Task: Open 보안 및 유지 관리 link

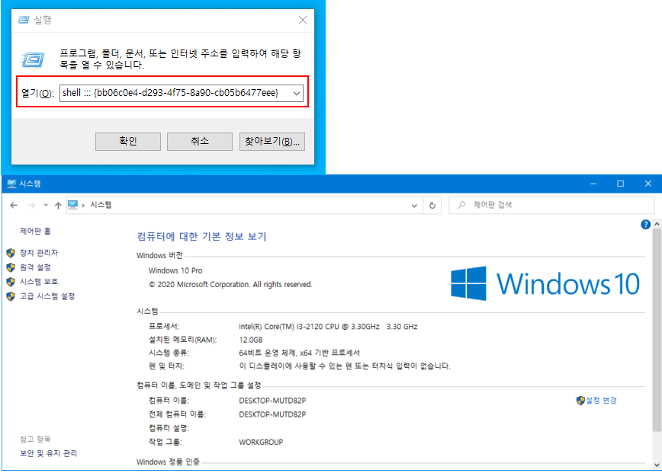Action: pyautogui.click(x=49, y=454)
